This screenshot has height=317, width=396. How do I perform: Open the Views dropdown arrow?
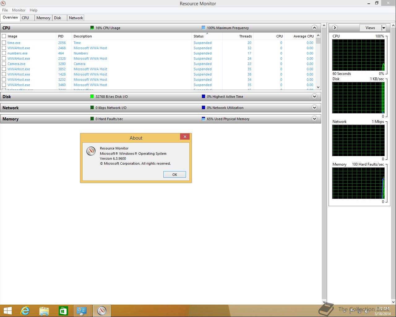pyautogui.click(x=384, y=28)
